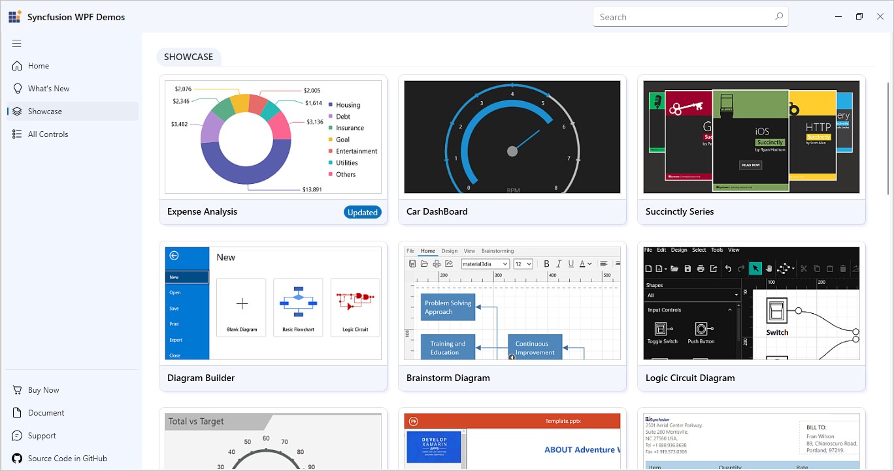Click the Syncfusion app logo

15,17
